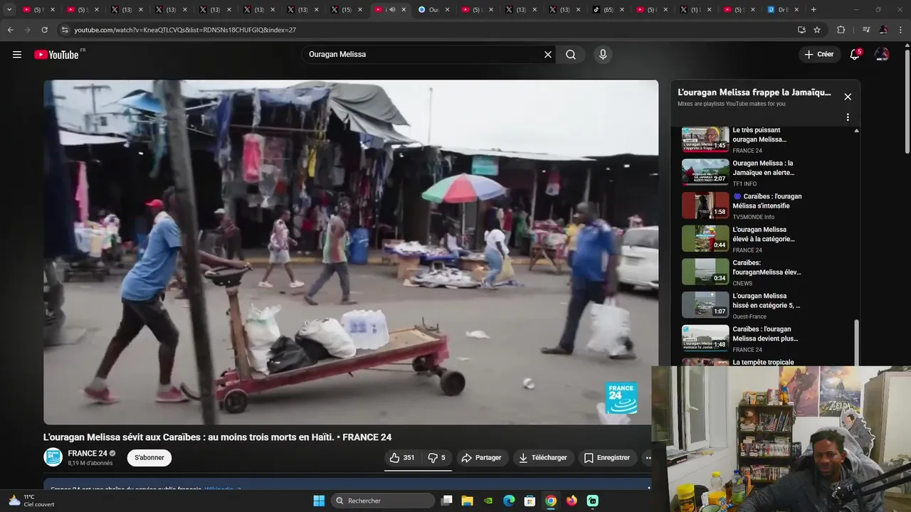
Task: Open 'La tempête tropicale' playlist title
Action: point(764,363)
